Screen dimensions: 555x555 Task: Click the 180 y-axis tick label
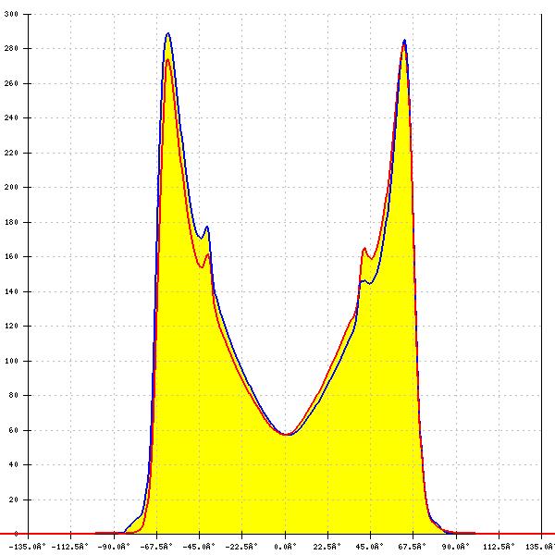pyautogui.click(x=11, y=222)
